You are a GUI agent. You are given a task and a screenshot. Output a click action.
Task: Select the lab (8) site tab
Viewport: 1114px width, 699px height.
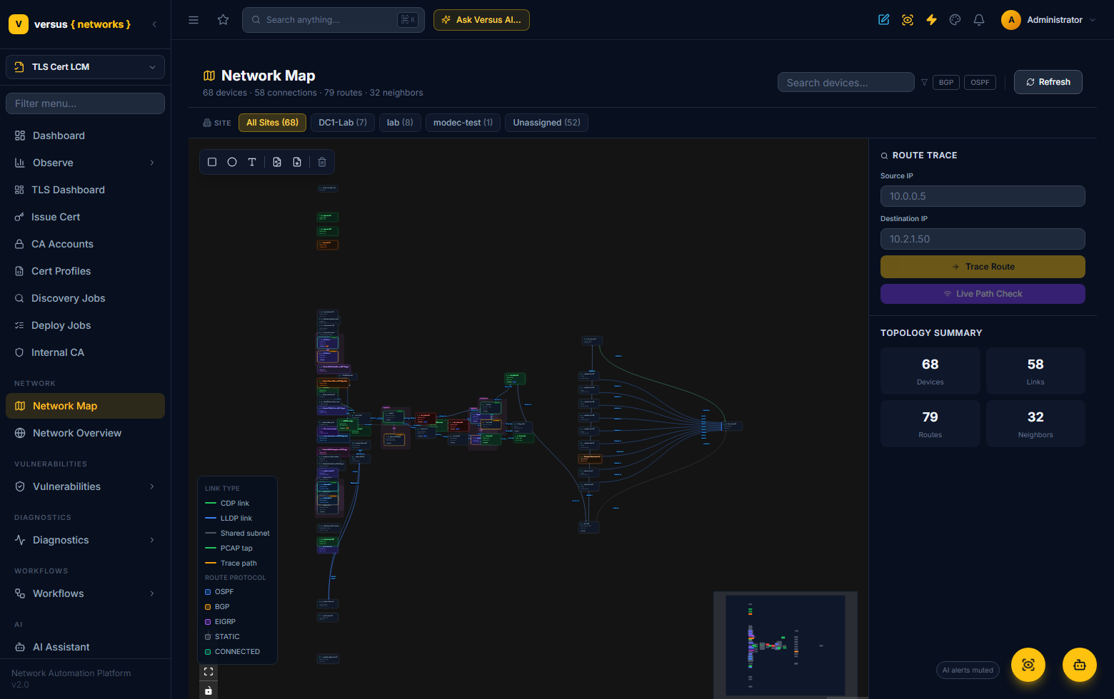click(x=400, y=123)
